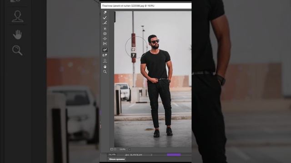
Task: Select the Smooth tool
Action: (105, 23)
